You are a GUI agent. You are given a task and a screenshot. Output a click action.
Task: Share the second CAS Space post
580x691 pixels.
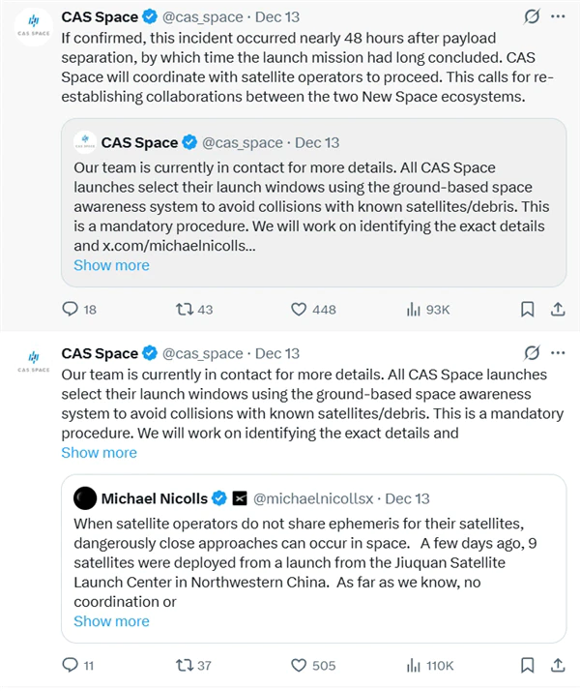(x=557, y=665)
